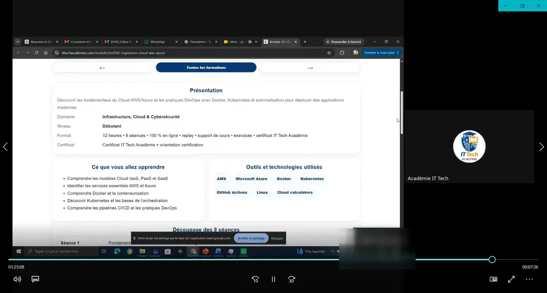Click the AWS technology tag
547x293 pixels.
pos(221,179)
